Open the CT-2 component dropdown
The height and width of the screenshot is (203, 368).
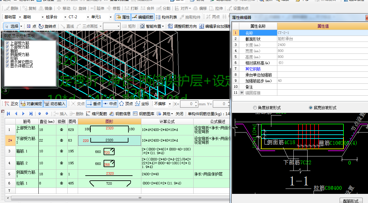(x=88, y=17)
